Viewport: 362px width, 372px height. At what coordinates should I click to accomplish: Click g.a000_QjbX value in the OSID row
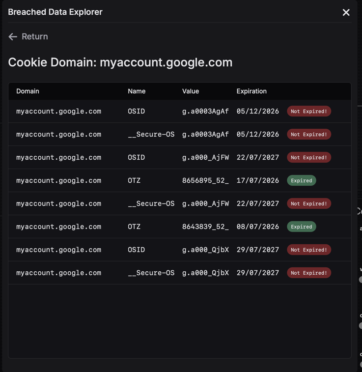click(205, 250)
